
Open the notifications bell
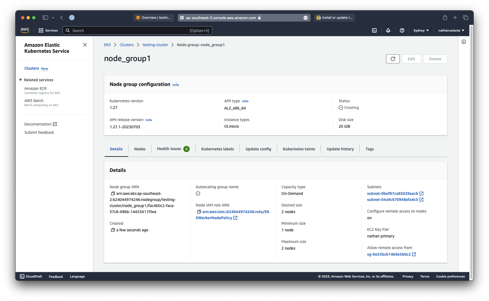click(x=388, y=30)
